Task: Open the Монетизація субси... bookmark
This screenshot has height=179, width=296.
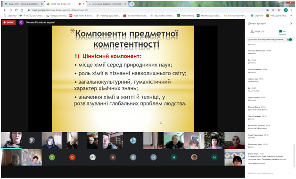Action: coord(209,16)
